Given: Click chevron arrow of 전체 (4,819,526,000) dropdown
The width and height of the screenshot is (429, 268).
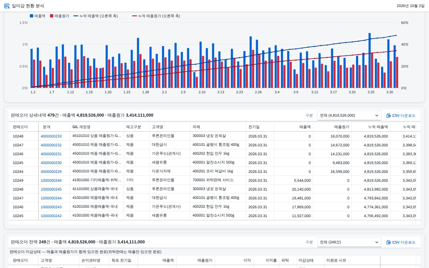Looking at the screenshot, I should pyautogui.click(x=376, y=116).
